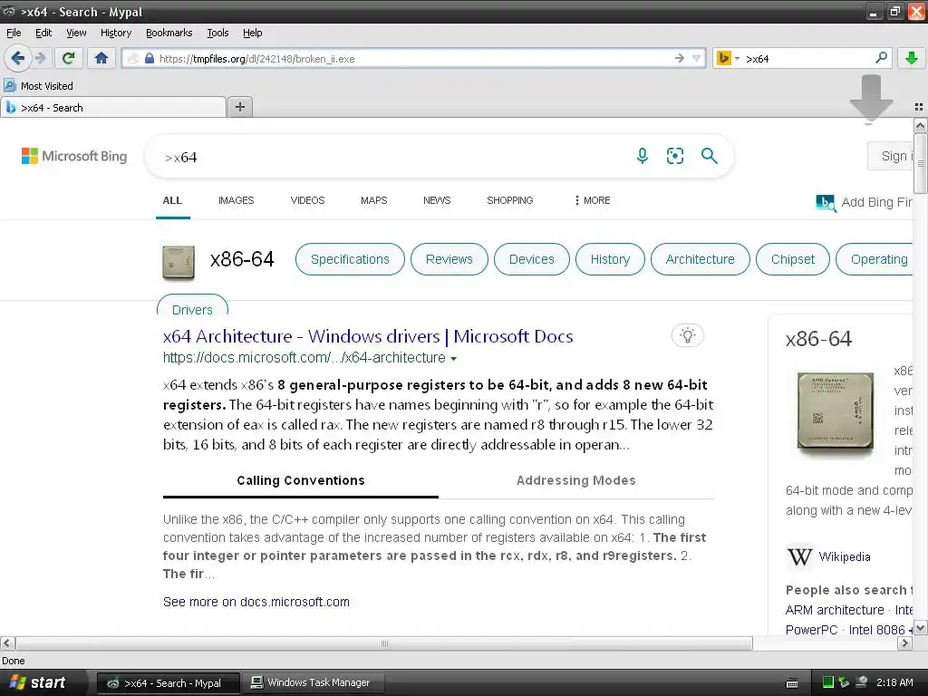Screen dimensions: 928x696
Task: Open the address bar history dropdown
Action: point(696,58)
